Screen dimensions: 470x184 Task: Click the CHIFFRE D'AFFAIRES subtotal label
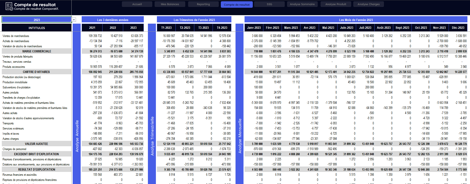pos(36,72)
